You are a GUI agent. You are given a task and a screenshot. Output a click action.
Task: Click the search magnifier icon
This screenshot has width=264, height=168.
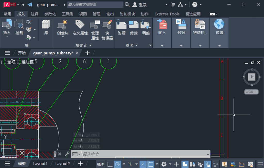pos(127,5)
